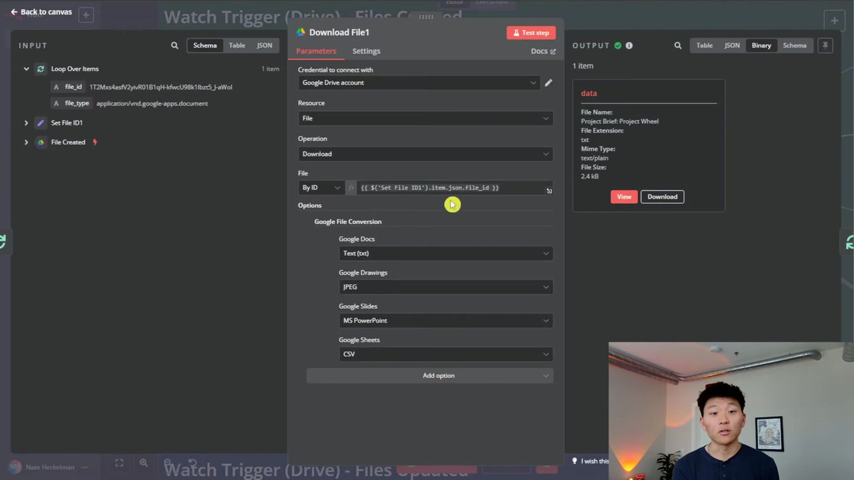Screen dimensions: 854x480
Task: Open the Google Slides MS PowerPoint dropdown
Action: click(x=445, y=321)
